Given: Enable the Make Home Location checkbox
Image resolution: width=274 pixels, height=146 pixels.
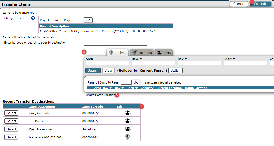Looking at the screenshot, I should pos(85,95).
